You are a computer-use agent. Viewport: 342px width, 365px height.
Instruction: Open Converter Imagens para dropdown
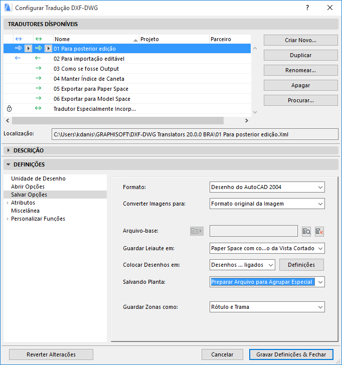coord(267,204)
